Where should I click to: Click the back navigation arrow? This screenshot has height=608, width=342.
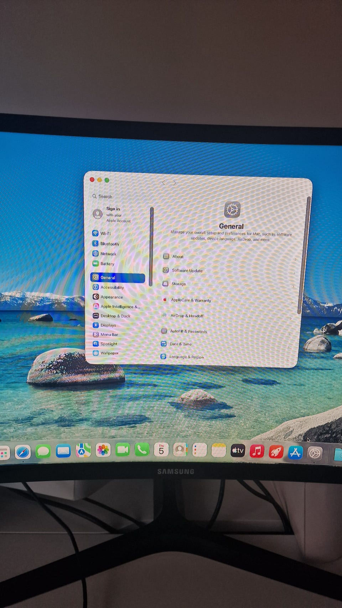pyautogui.click(x=164, y=183)
